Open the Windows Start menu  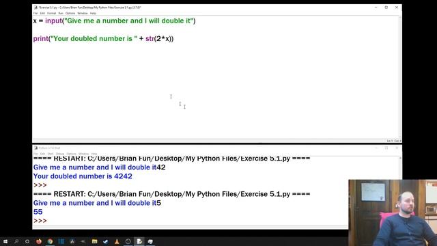coord(5,241)
